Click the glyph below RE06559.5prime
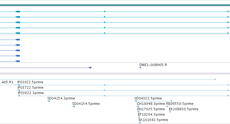 pyautogui.click(x=167, y=106)
